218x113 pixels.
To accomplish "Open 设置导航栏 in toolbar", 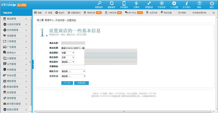I will click(x=74, y=13).
